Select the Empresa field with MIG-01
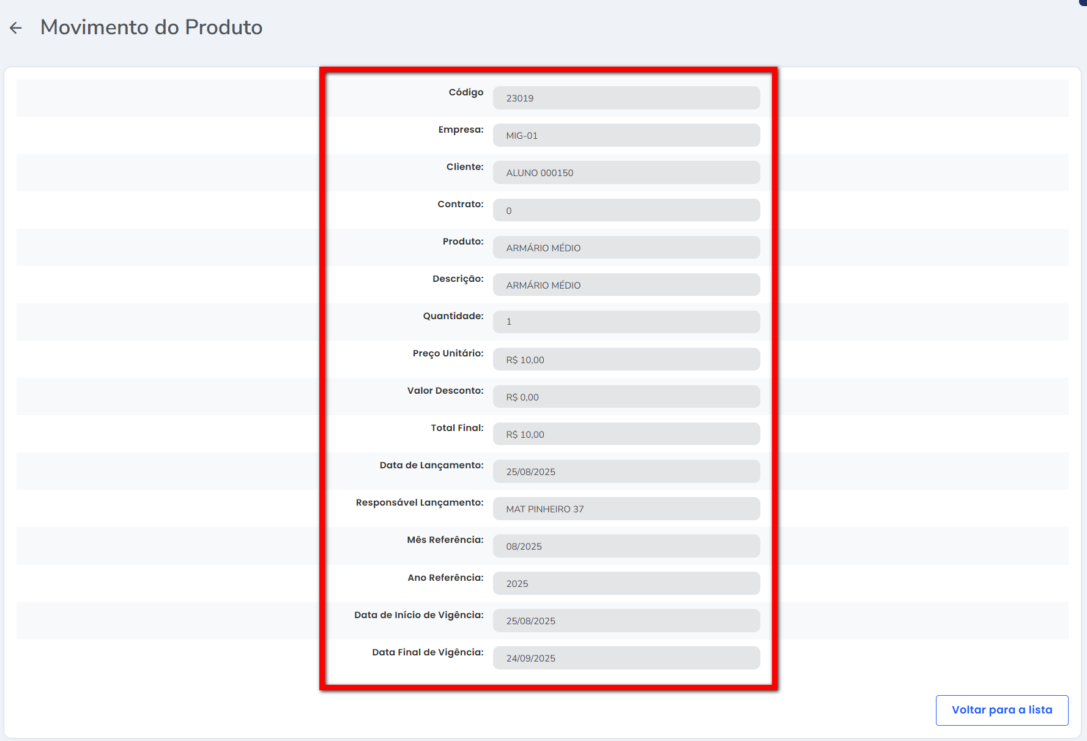This screenshot has height=741, width=1087. tap(626, 135)
